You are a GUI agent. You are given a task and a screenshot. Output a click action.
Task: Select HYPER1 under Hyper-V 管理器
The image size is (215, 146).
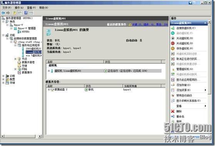point(26,32)
